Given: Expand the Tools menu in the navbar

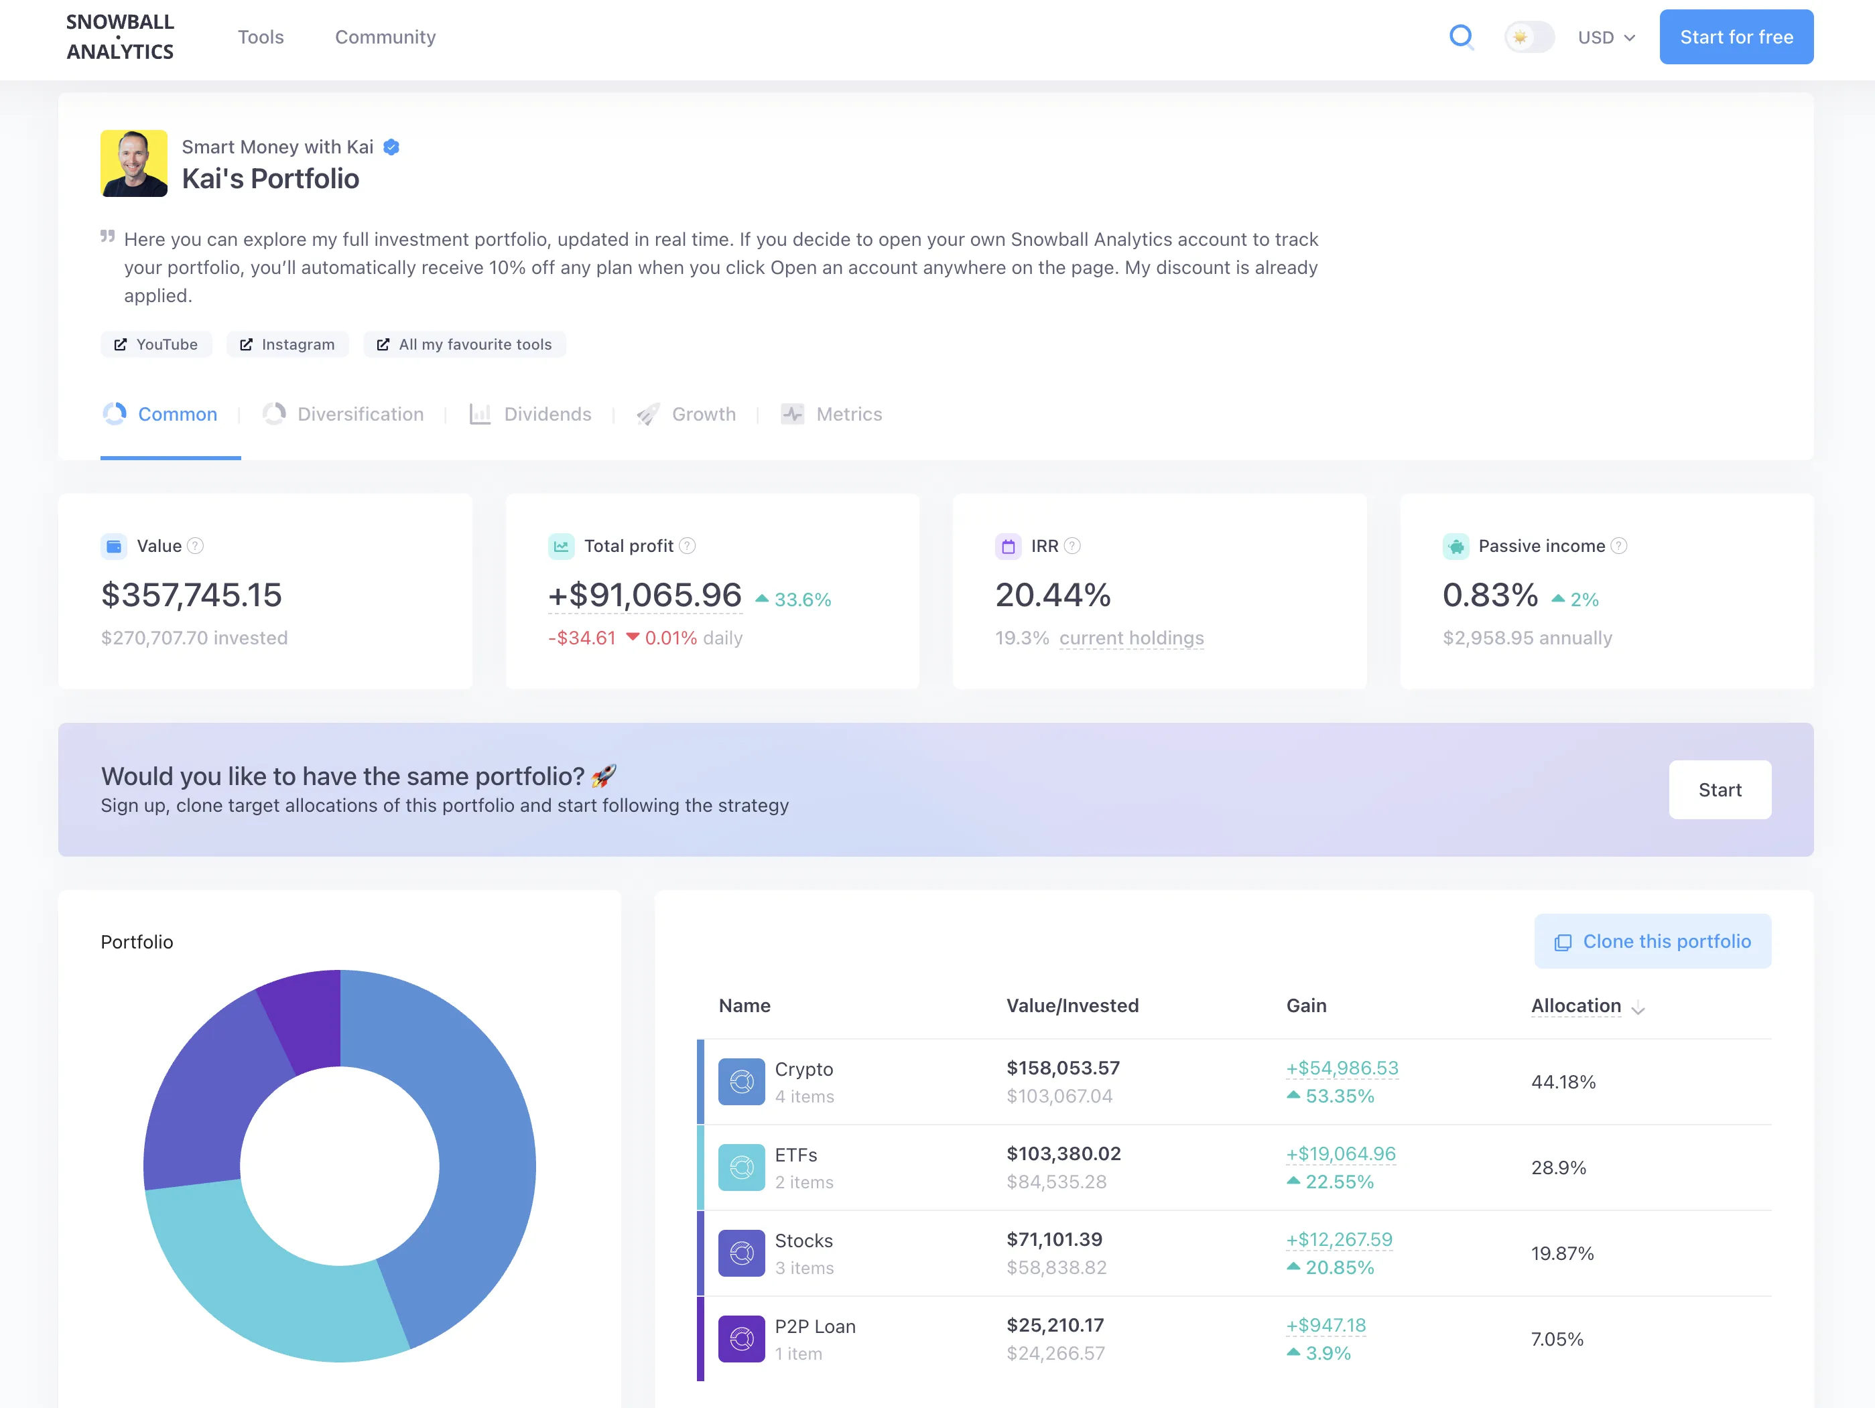Looking at the screenshot, I should click(x=261, y=38).
